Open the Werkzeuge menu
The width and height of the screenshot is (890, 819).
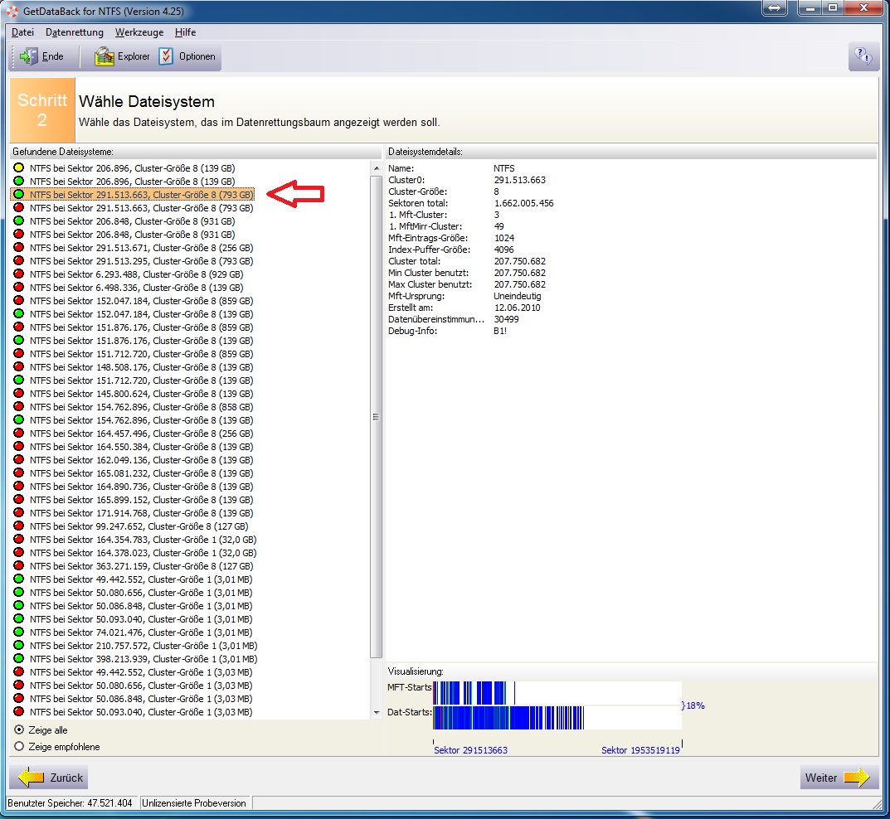click(x=139, y=32)
